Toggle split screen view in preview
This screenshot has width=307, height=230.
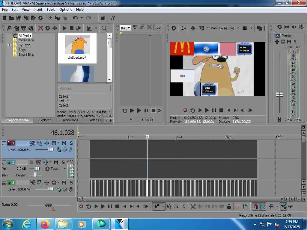pyautogui.click(x=201, y=28)
